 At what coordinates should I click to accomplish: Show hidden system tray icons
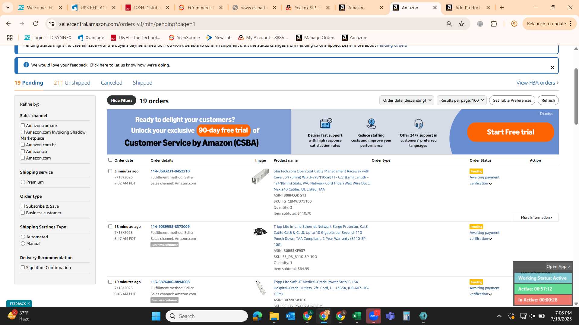coord(499,316)
